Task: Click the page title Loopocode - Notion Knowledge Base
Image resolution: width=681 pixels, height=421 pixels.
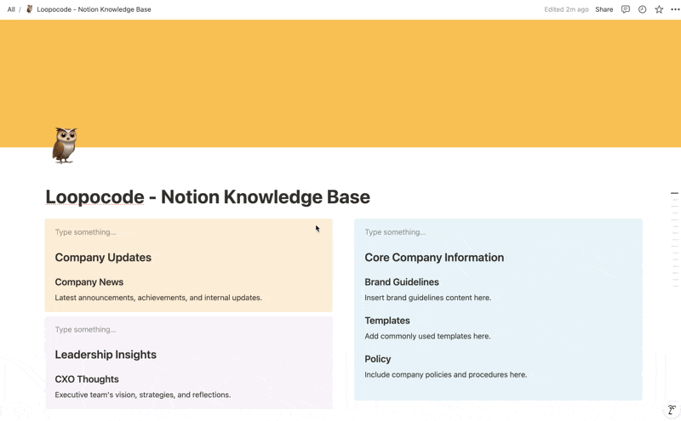Action: (x=208, y=197)
